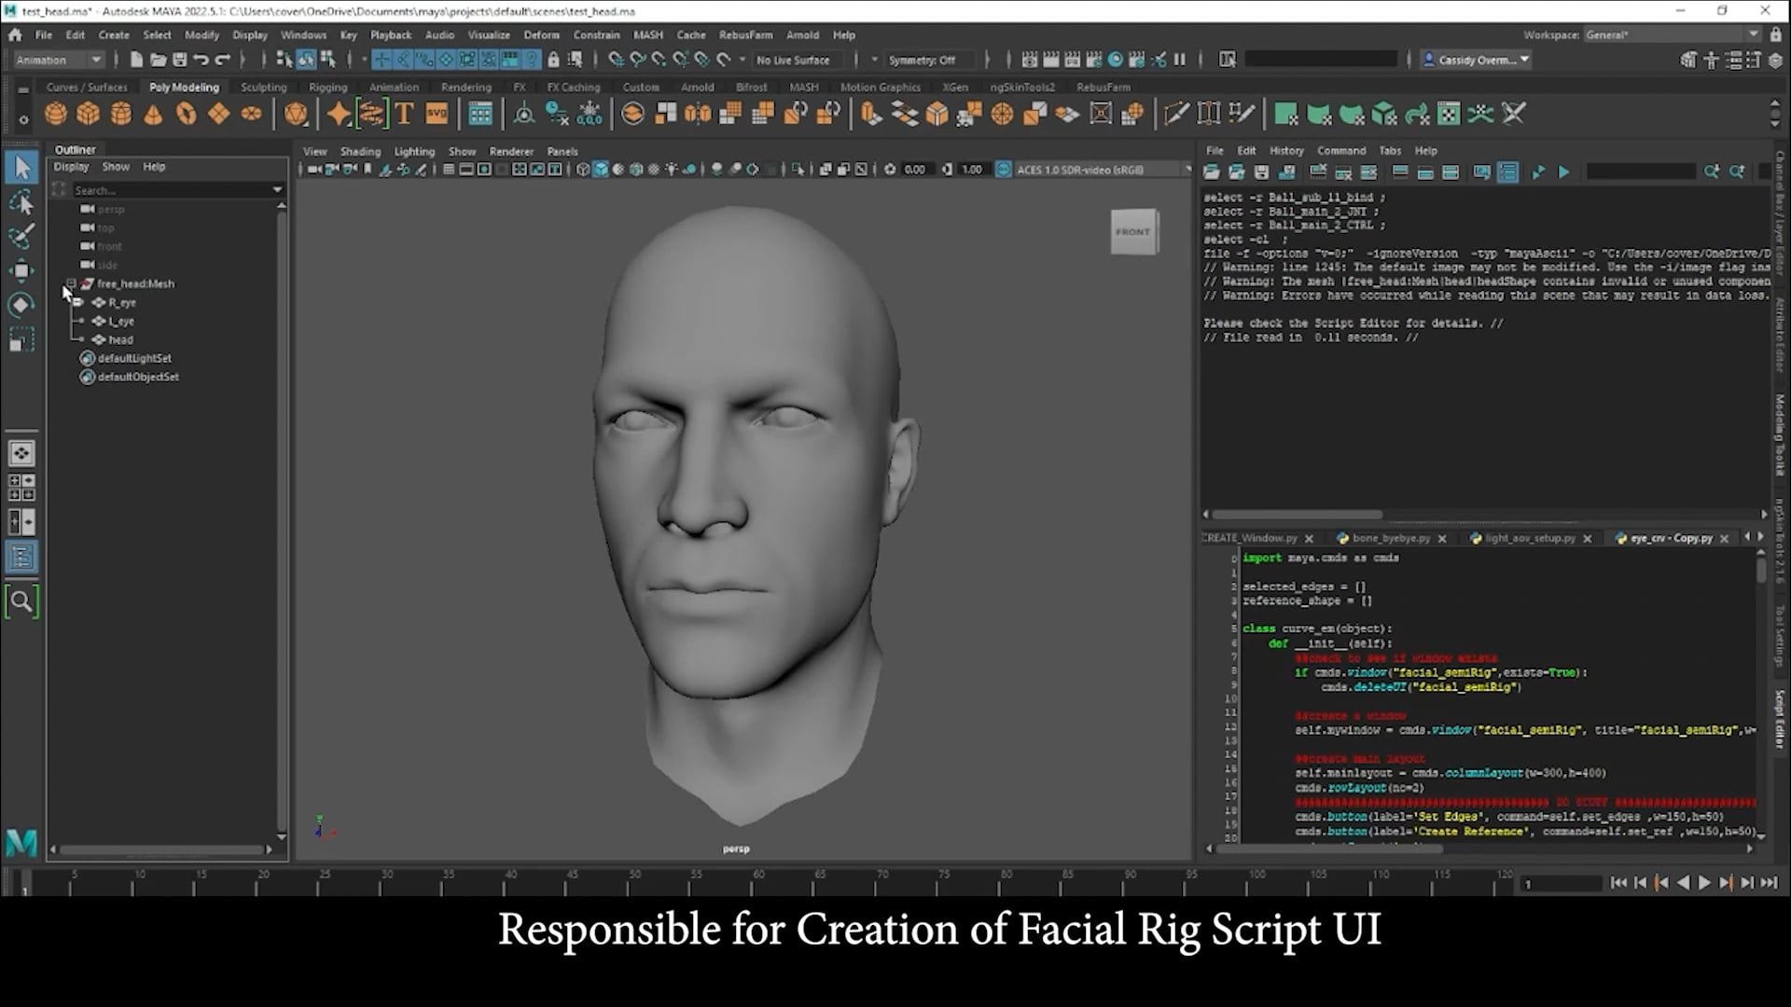Screen dimensions: 1791x1007
Task: Expand the free_head:Mesh node in the Outliner
Action: [x=71, y=283]
